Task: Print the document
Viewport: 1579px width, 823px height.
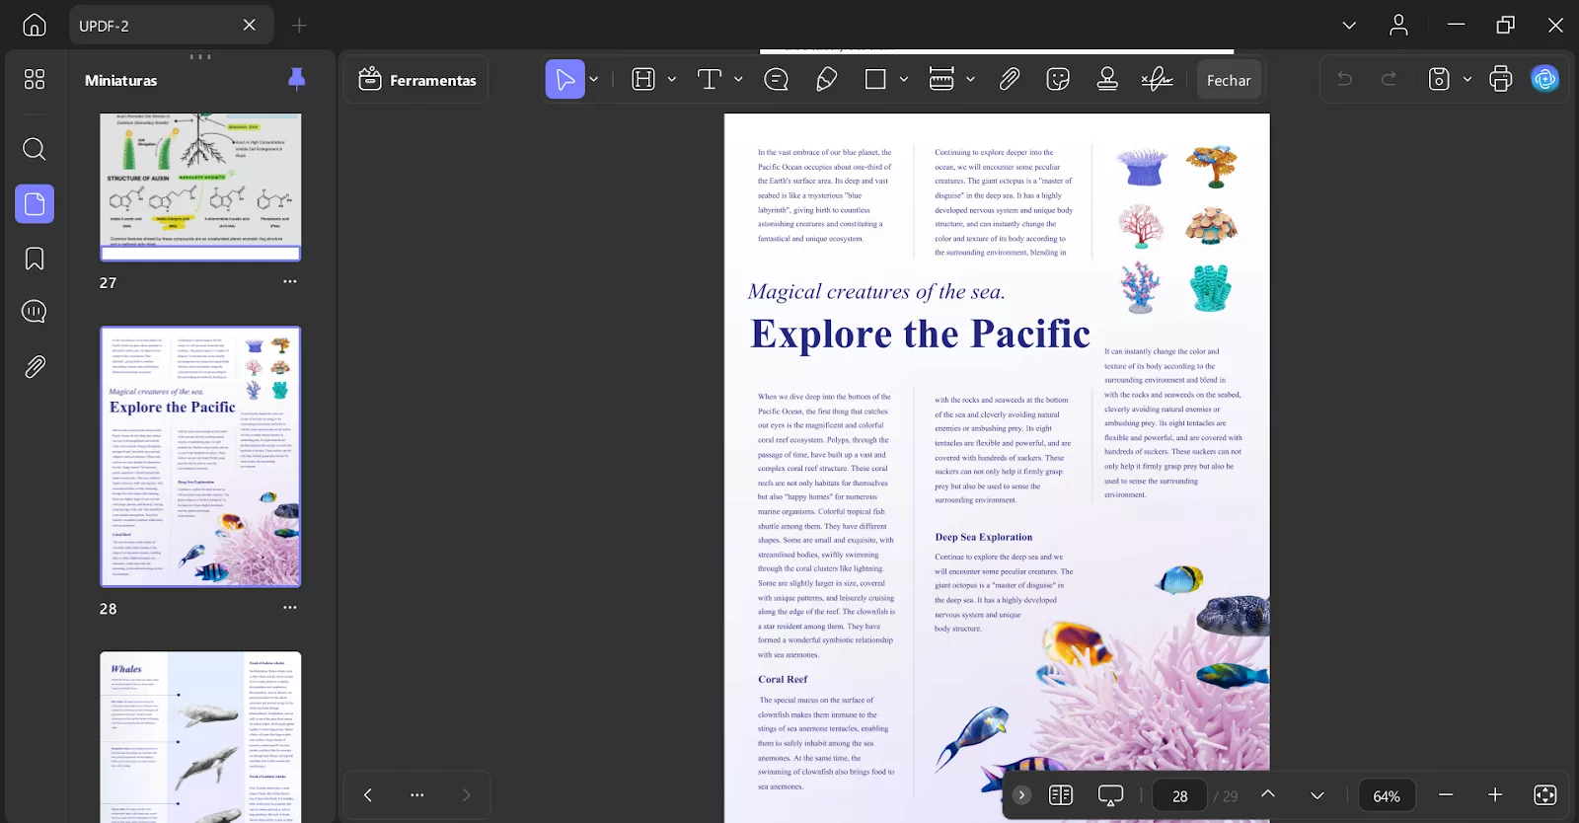Action: pyautogui.click(x=1501, y=79)
